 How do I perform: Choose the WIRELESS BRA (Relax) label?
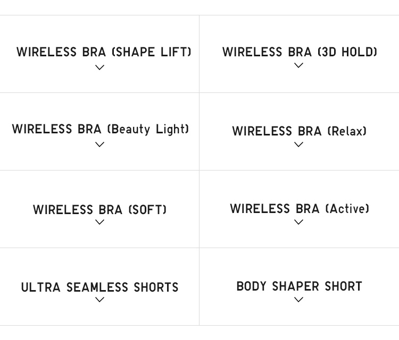[x=299, y=131]
